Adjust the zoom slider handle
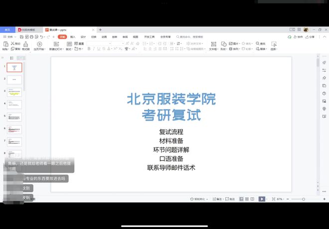Viewport: 329px width, 229px height. coord(304,199)
